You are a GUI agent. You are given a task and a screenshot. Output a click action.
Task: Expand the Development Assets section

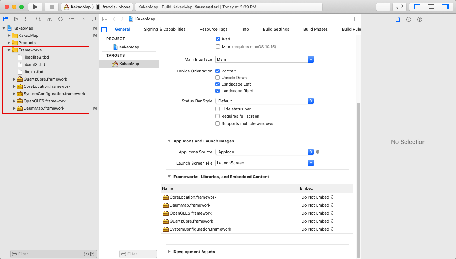coord(169,252)
